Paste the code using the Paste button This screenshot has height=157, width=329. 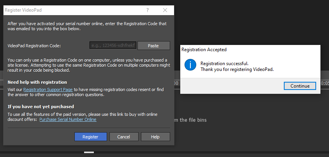pyautogui.click(x=153, y=46)
